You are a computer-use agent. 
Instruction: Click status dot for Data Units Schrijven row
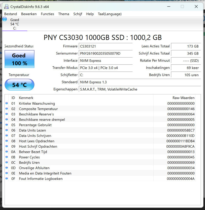click(7, 135)
